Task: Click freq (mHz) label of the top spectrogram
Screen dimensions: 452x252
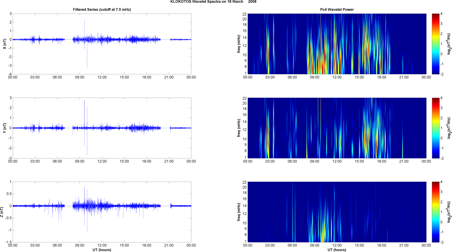Action: pos(239,44)
